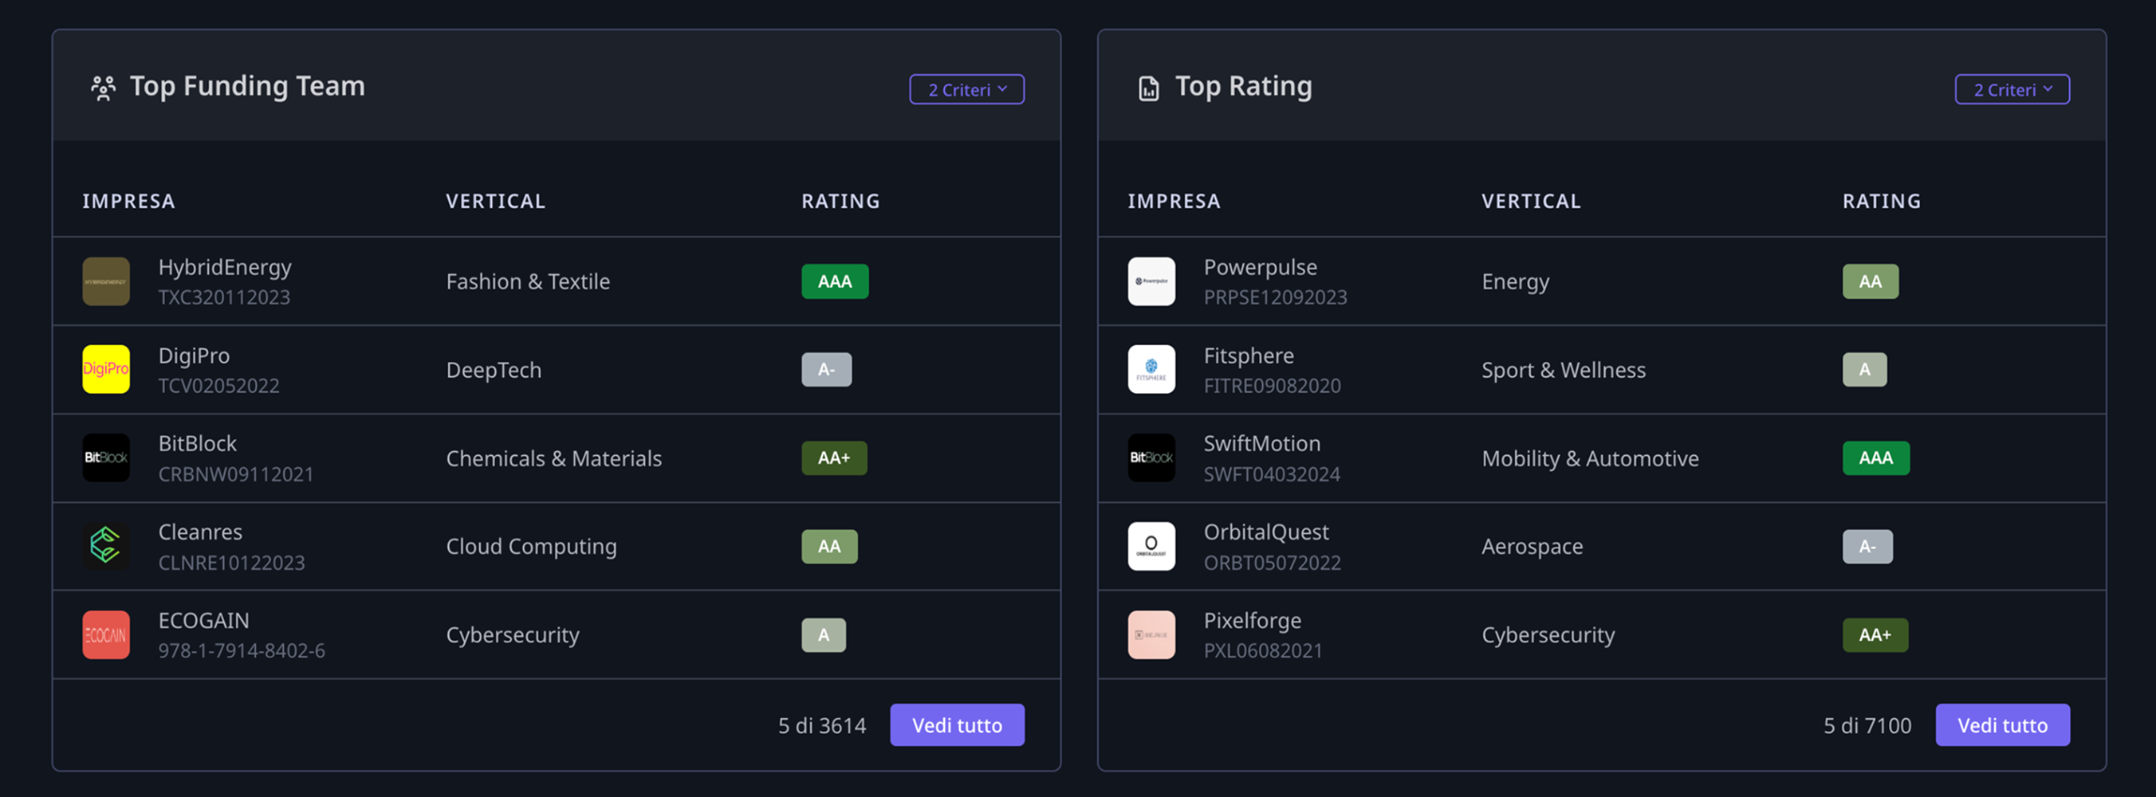Screen dimensions: 2156x797
Task: Open the Top Rating 2 Criteri dropdown
Action: pos(2011,89)
